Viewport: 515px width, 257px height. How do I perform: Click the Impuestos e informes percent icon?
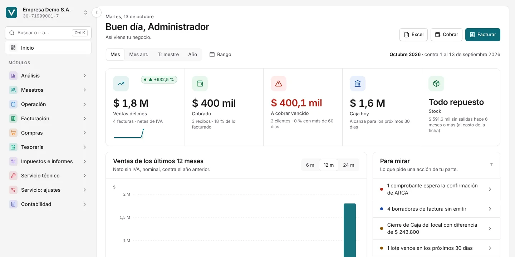[x=13, y=161]
